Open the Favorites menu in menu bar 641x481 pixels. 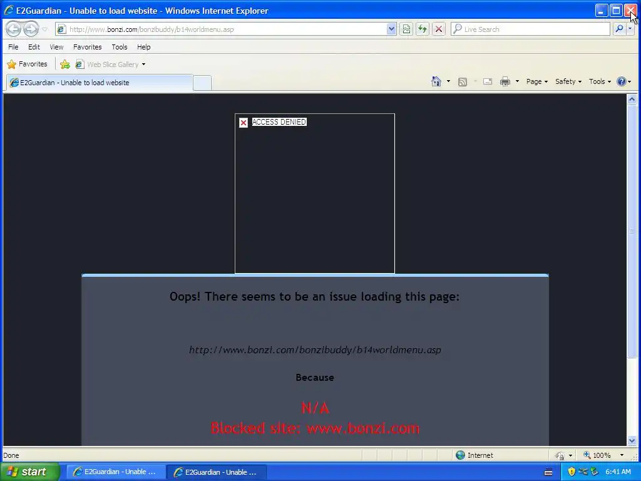coord(88,47)
